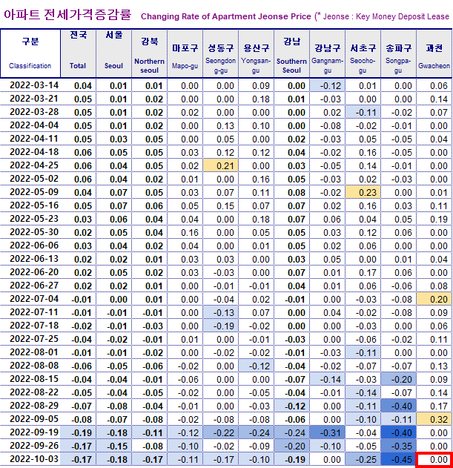This screenshot has height=468, width=453.
Task: Click highlighted 0.32 Gwacheon cell on 2022-09-05
Action: pyautogui.click(x=434, y=419)
